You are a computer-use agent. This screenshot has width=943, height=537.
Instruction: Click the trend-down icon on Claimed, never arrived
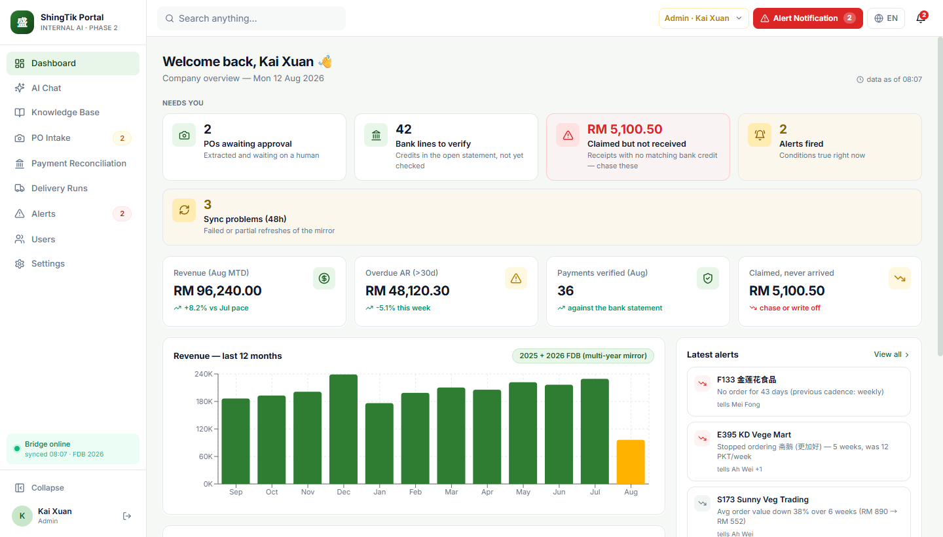point(900,278)
